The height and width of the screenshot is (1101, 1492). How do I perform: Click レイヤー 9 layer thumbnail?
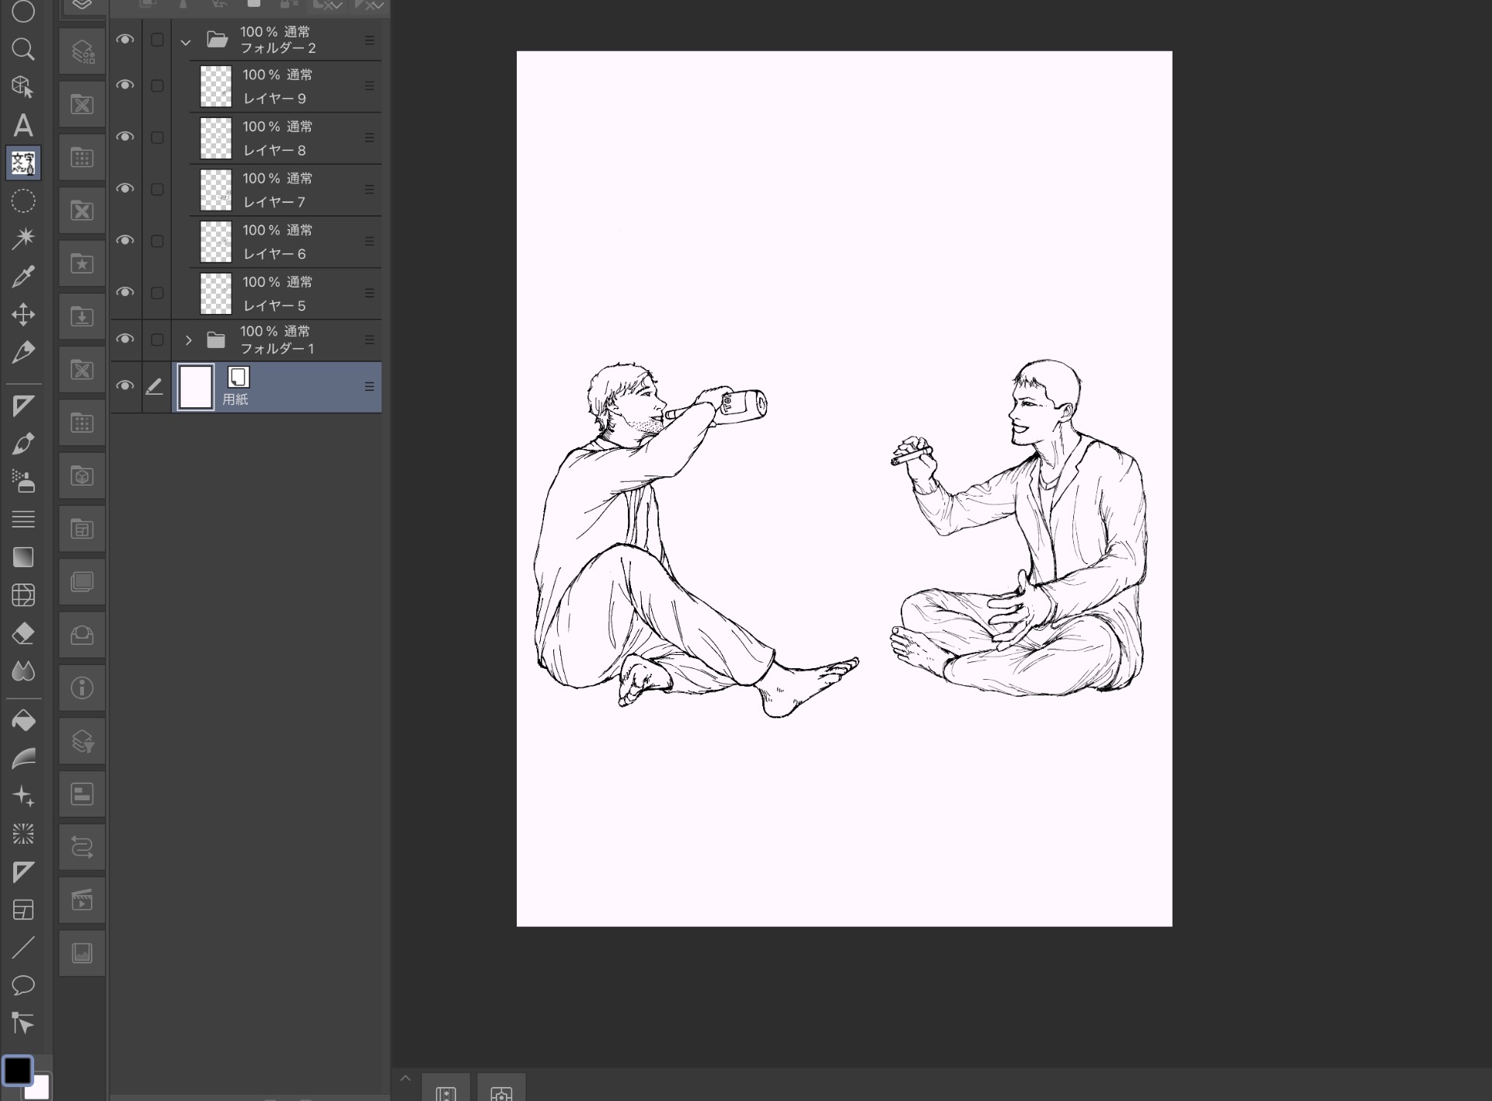pyautogui.click(x=216, y=86)
